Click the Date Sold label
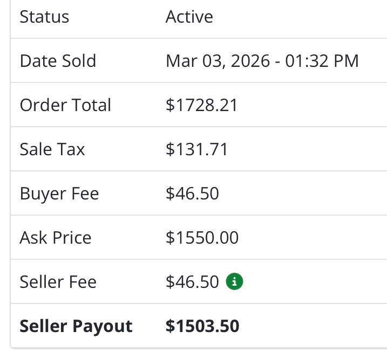Screen dimensions: 387x359 pos(58,61)
